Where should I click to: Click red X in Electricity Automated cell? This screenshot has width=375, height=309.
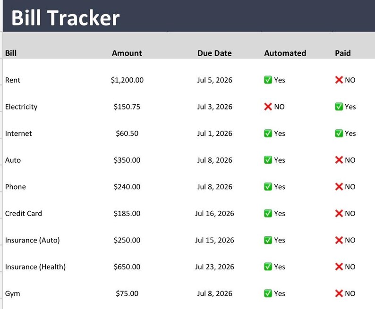click(268, 107)
